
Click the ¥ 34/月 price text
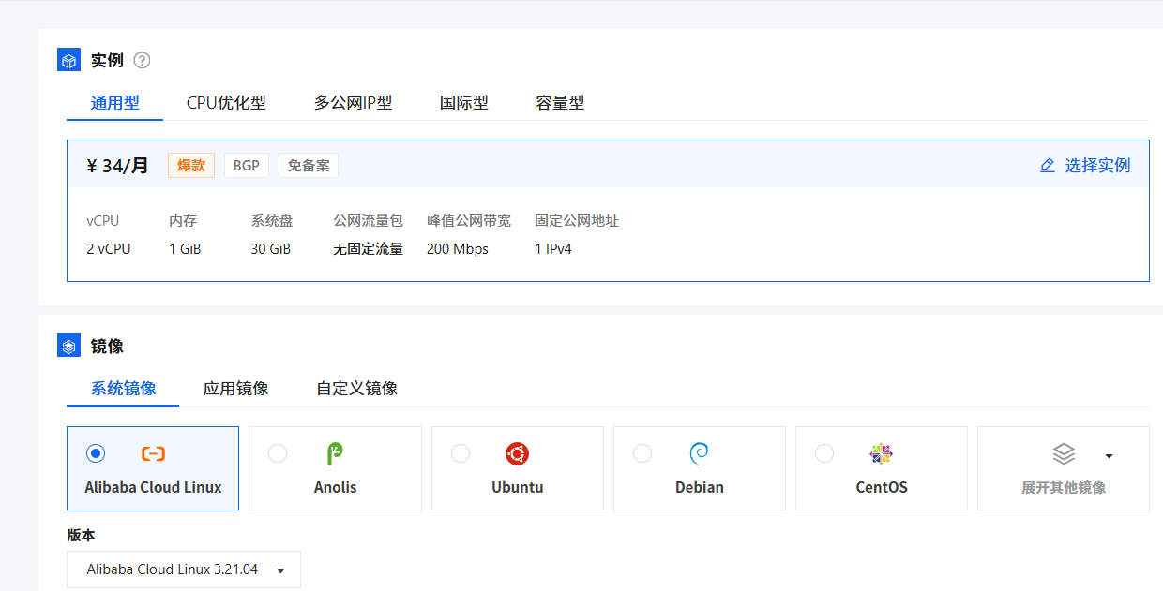click(x=117, y=166)
